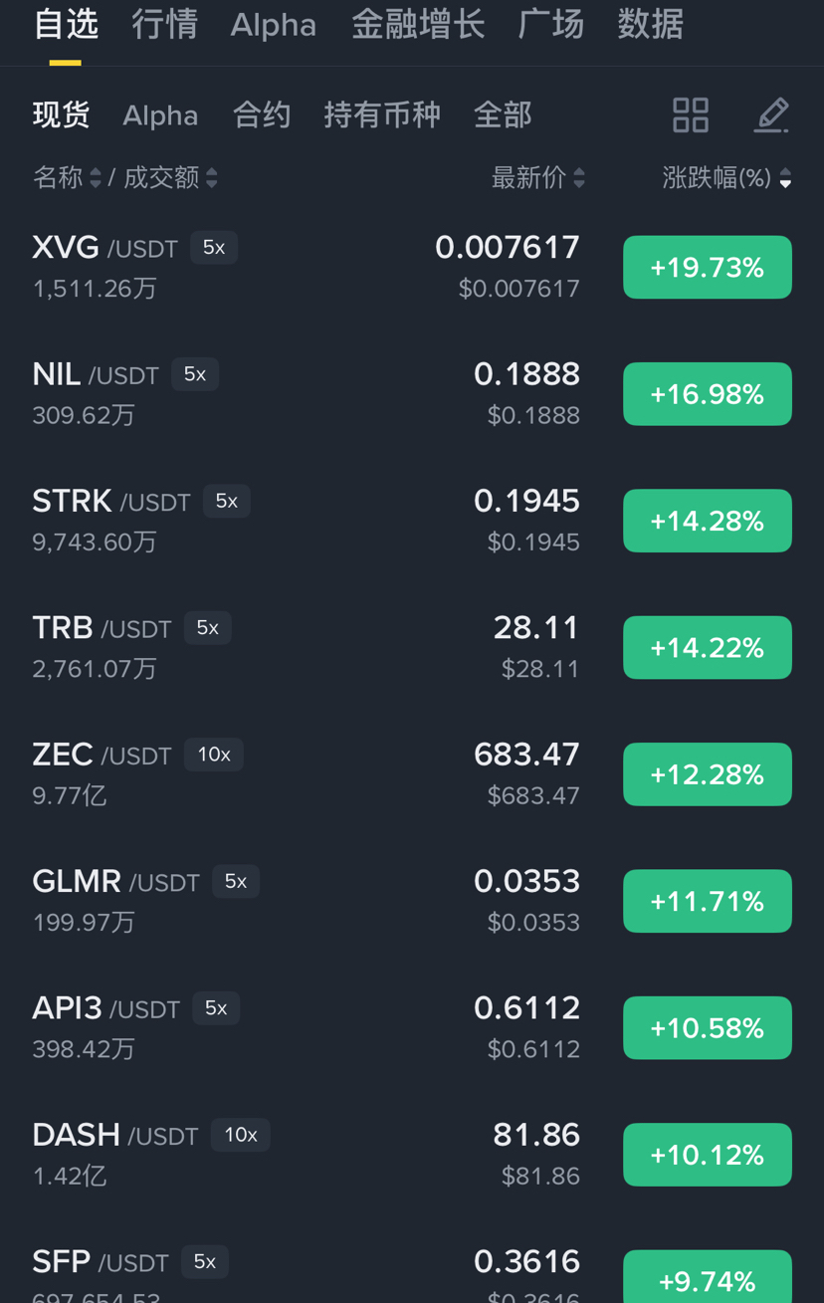824x1303 pixels.
Task: Select the 全部 all filter
Action: tap(503, 115)
